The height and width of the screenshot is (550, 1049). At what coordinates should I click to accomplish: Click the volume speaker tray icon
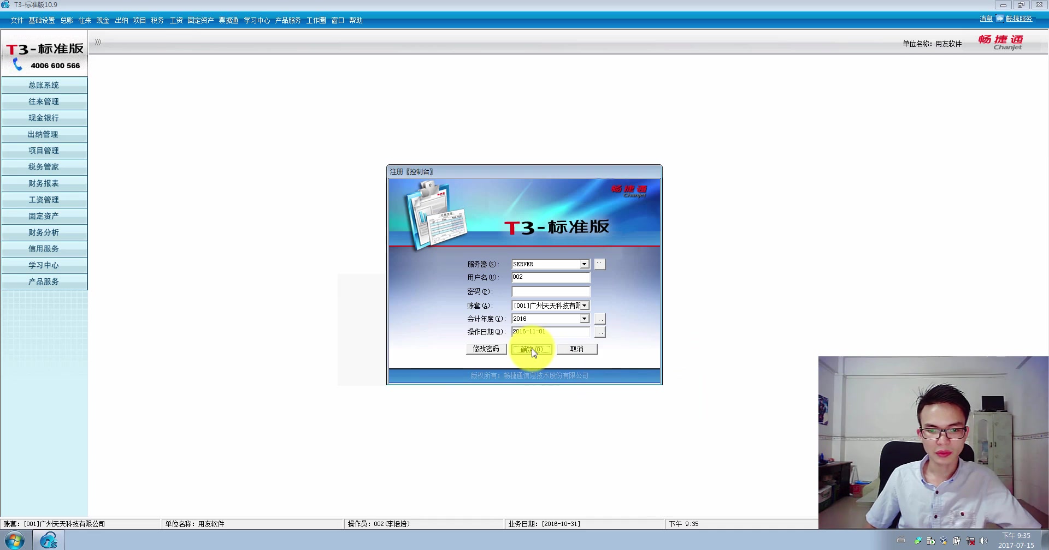coord(983,541)
